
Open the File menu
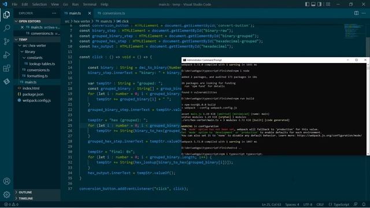14,4
